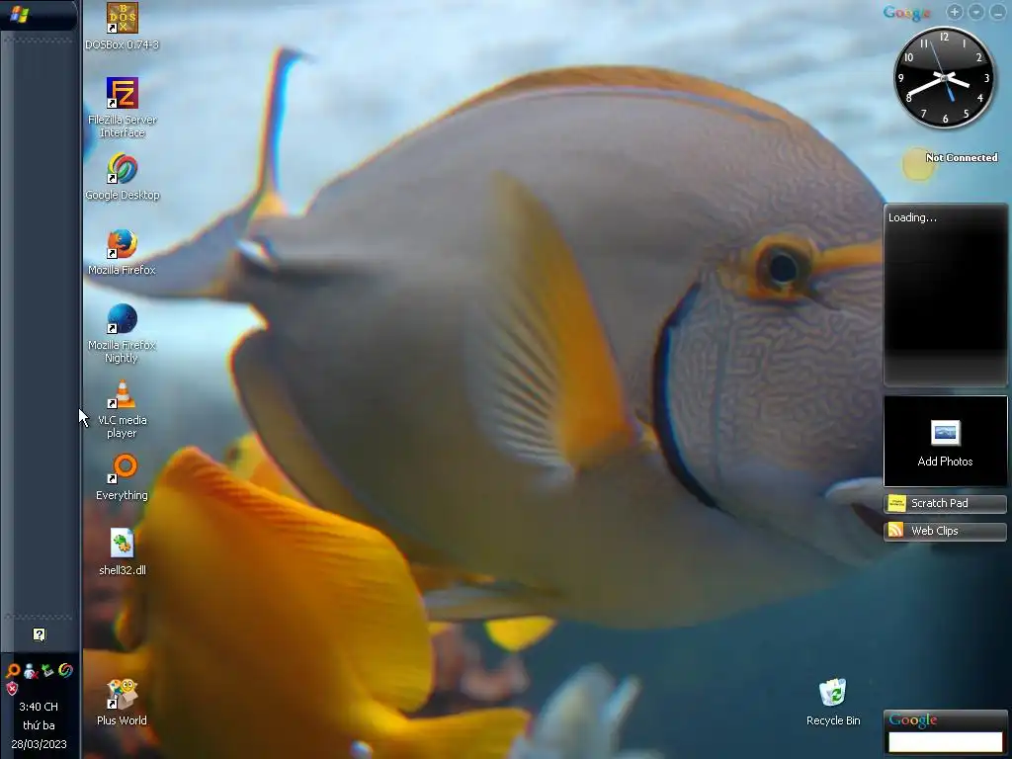
Task: Click the Google logo in sidebar header
Action: click(907, 12)
